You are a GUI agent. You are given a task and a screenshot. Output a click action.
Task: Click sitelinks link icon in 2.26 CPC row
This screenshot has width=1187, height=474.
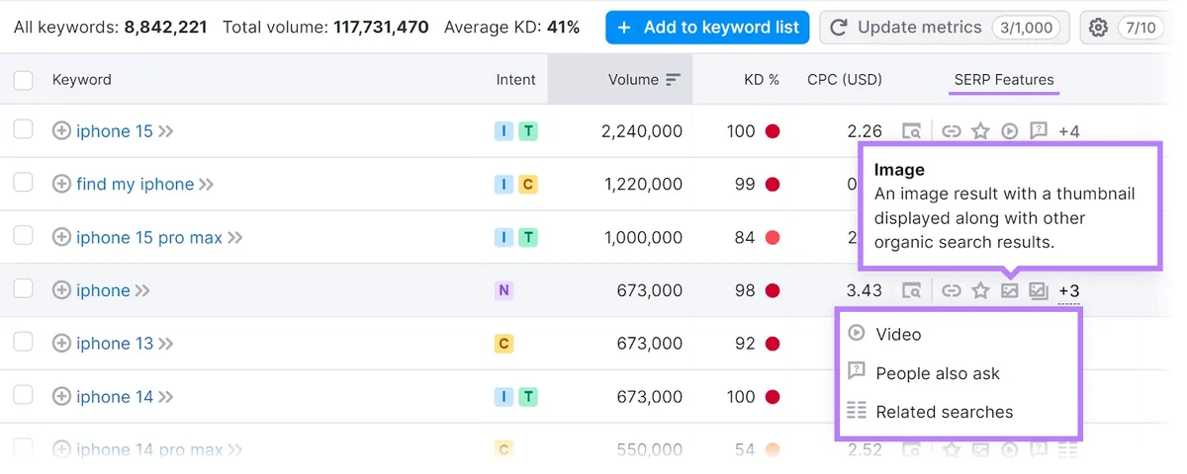[952, 130]
